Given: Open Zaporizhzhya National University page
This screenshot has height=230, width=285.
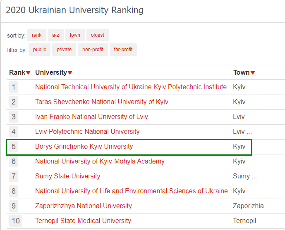Looking at the screenshot, I should tap(84, 206).
